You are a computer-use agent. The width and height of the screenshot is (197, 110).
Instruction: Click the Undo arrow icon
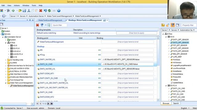45,11
